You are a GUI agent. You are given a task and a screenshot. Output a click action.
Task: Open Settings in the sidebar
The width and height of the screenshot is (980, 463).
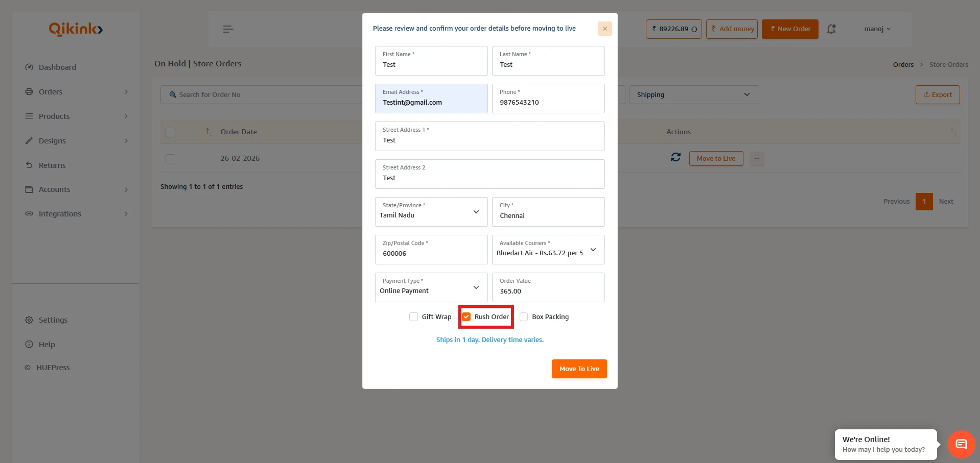tap(53, 320)
